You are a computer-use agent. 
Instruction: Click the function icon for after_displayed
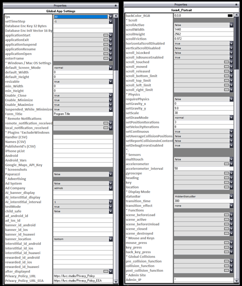coord(106,271)
